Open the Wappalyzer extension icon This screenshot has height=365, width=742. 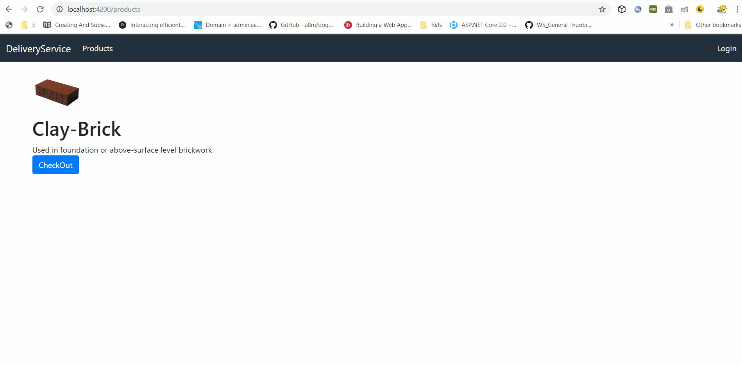click(x=637, y=9)
